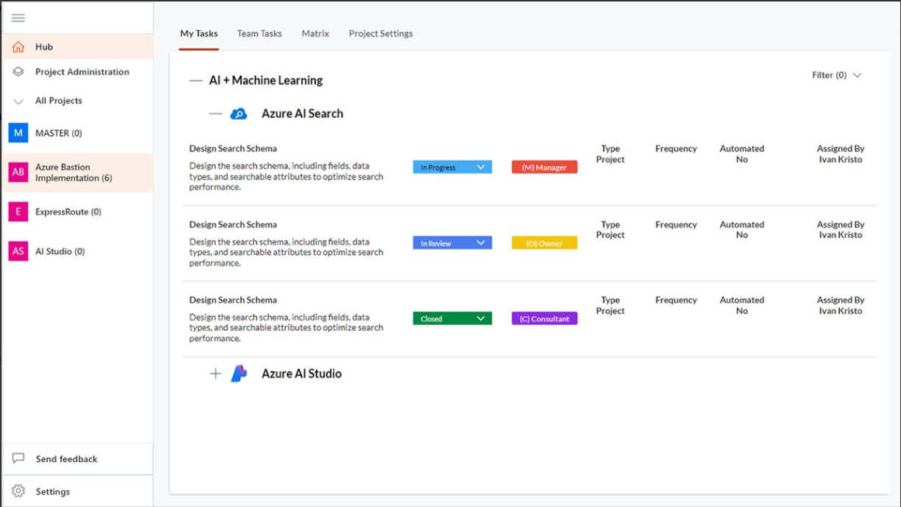Go to Hub in sidebar
This screenshot has width=901, height=507.
(x=77, y=46)
